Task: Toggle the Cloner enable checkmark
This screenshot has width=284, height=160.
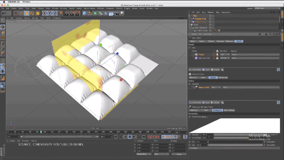Action: [x=213, y=25]
